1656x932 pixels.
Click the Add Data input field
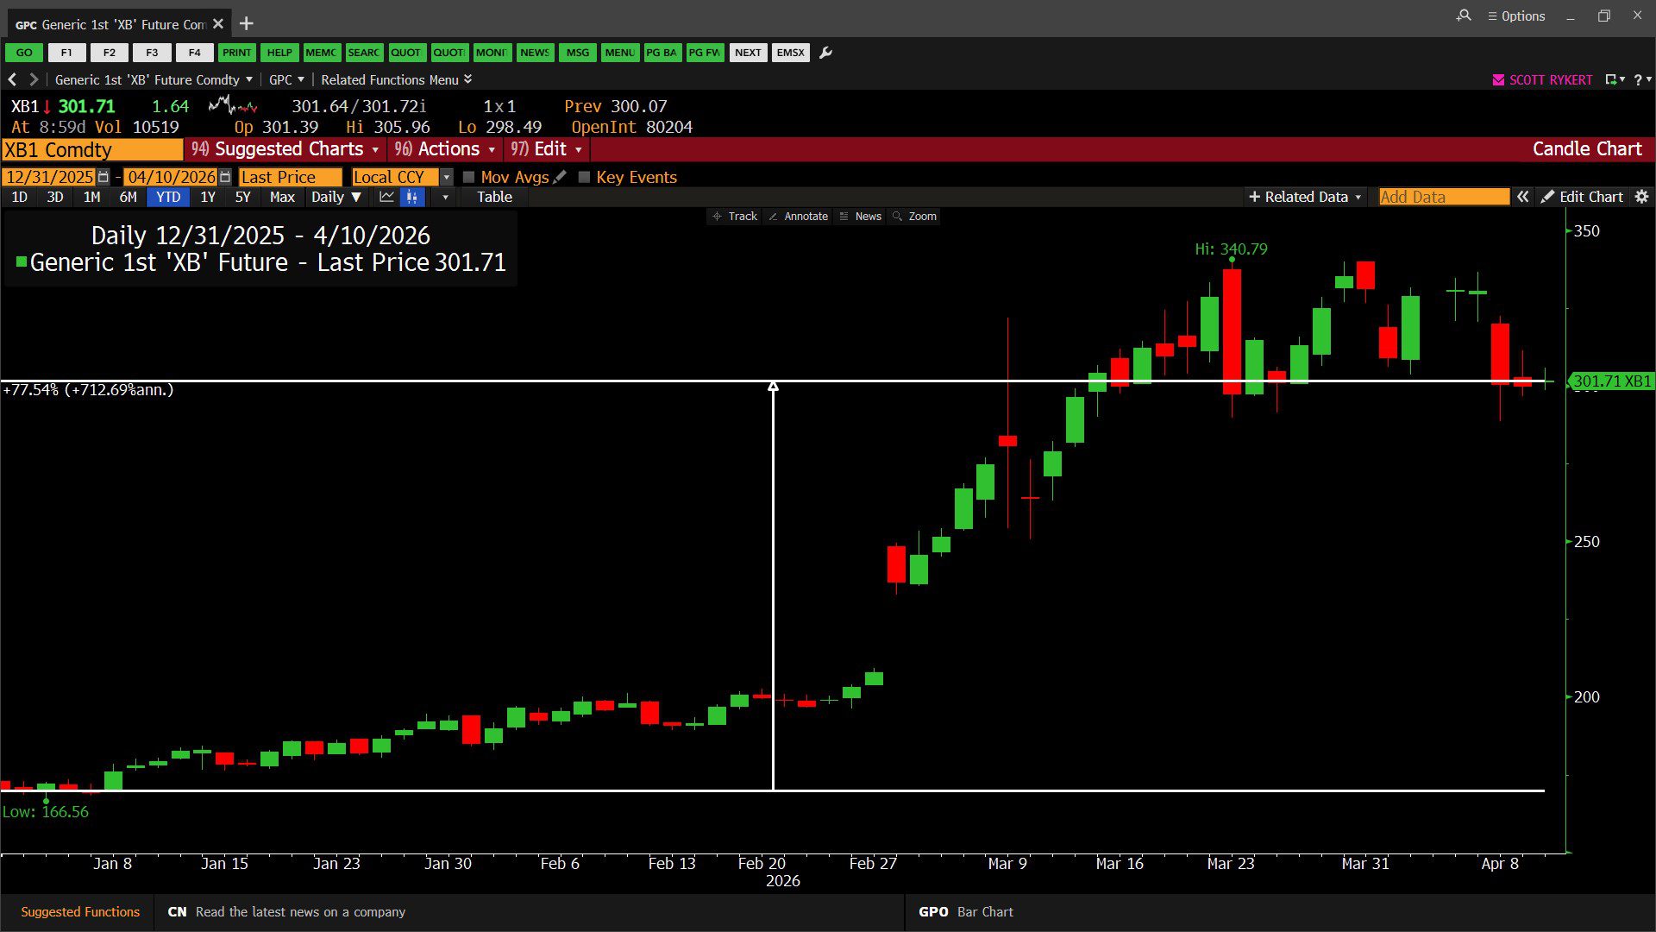point(1443,197)
